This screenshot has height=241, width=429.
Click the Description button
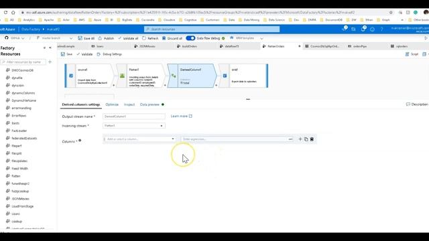[x=417, y=104]
